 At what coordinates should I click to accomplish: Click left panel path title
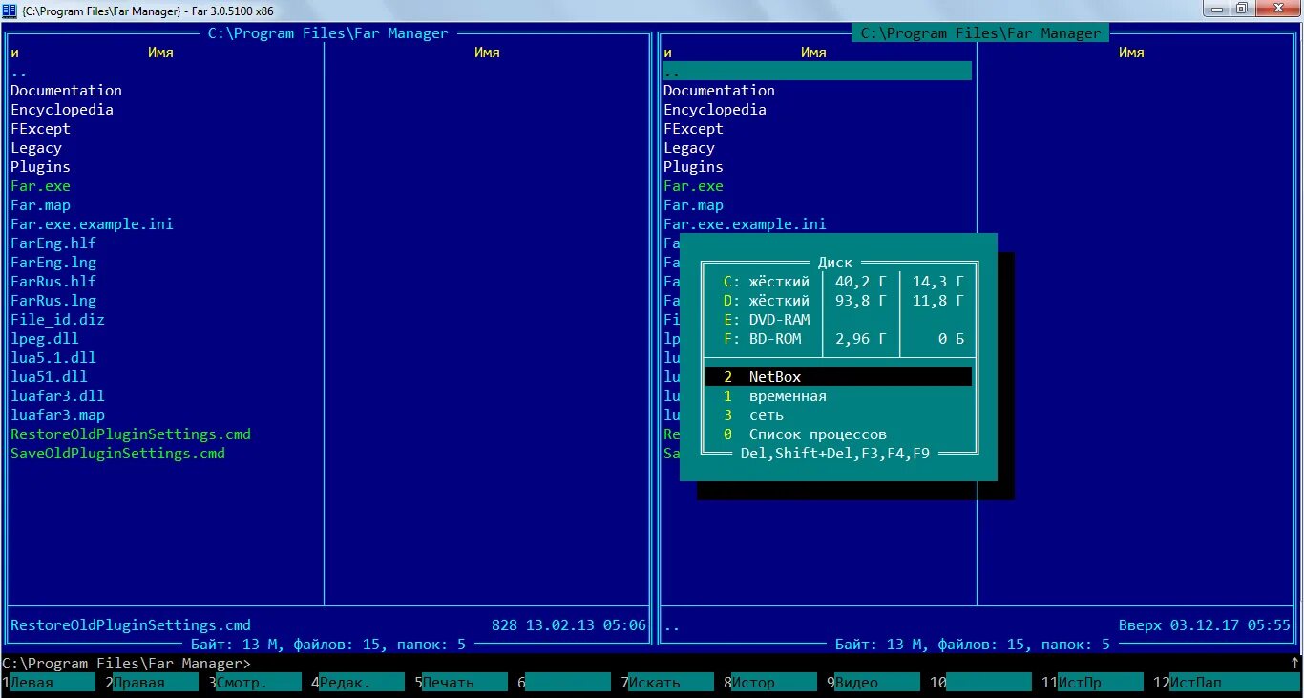click(x=328, y=33)
